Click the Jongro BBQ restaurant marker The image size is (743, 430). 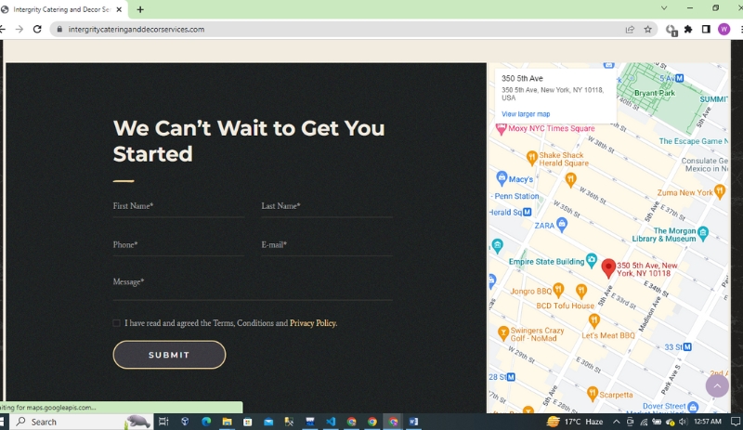coord(558,289)
